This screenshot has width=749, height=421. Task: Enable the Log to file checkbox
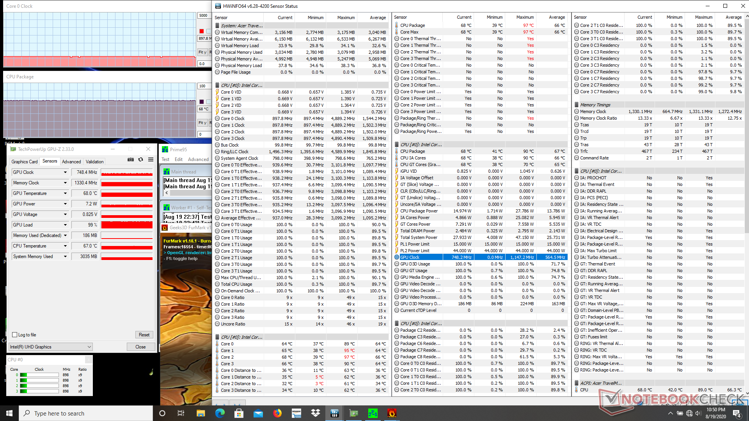tap(15, 335)
